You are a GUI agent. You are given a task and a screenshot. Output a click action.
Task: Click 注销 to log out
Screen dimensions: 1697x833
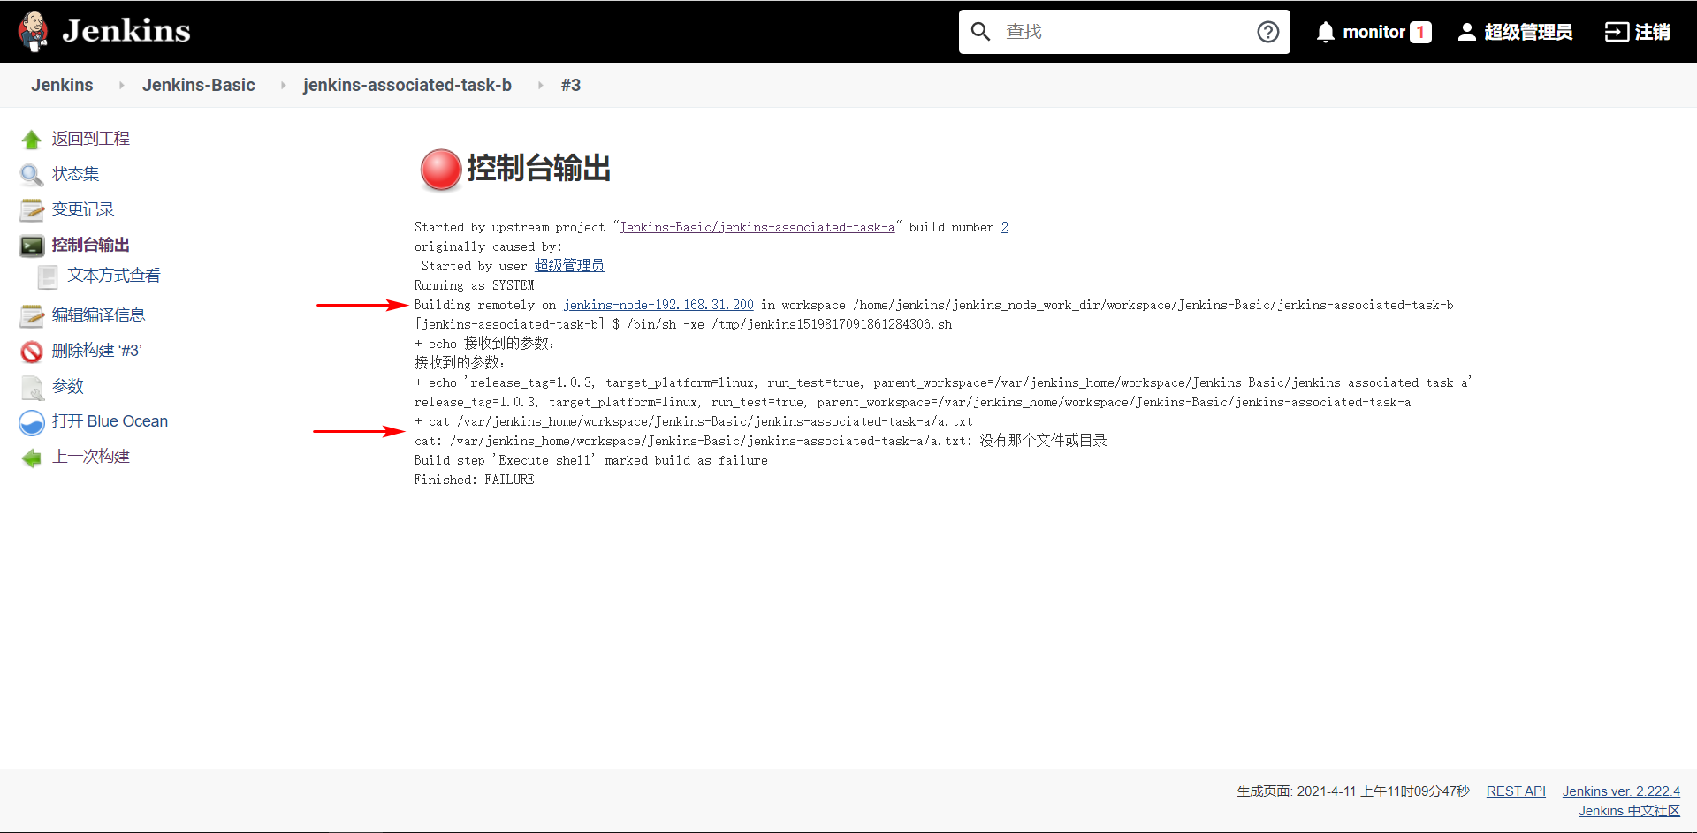click(x=1651, y=31)
